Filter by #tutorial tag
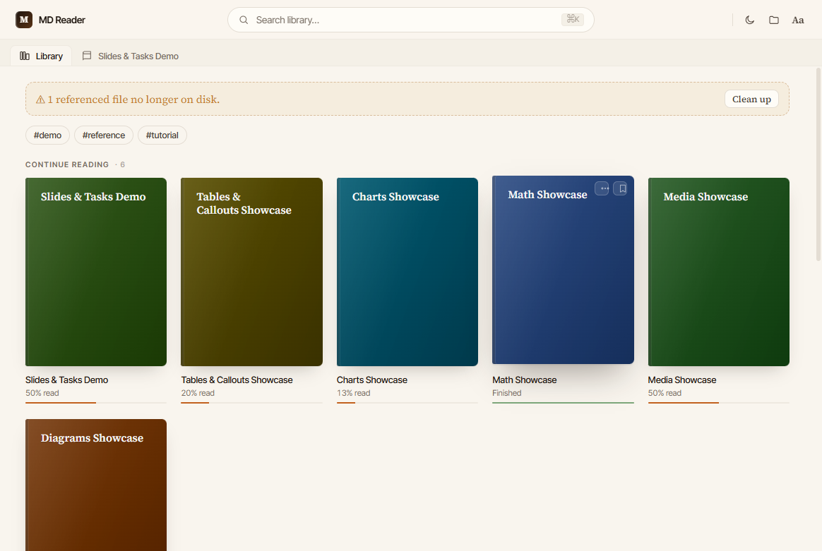Image resolution: width=822 pixels, height=551 pixels. (162, 135)
